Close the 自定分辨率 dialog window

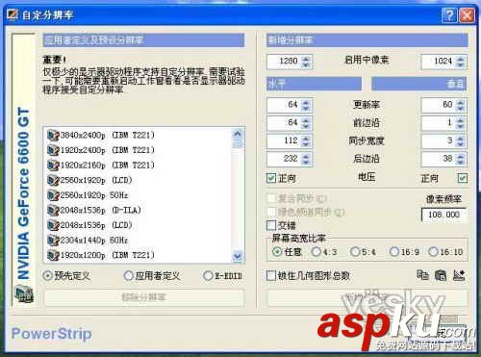467,15
